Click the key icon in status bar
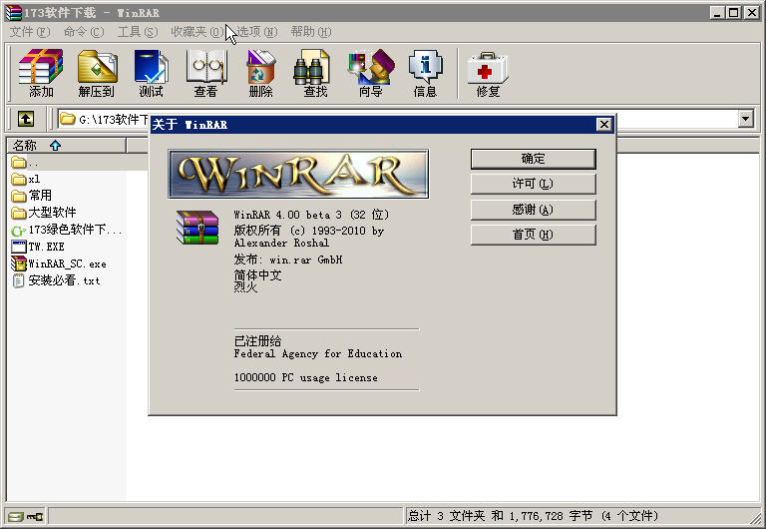Viewport: 766px width, 529px height. click(34, 516)
